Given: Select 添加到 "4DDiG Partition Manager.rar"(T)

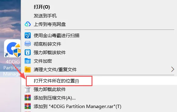Looking at the screenshot, I should (x=78, y=106).
